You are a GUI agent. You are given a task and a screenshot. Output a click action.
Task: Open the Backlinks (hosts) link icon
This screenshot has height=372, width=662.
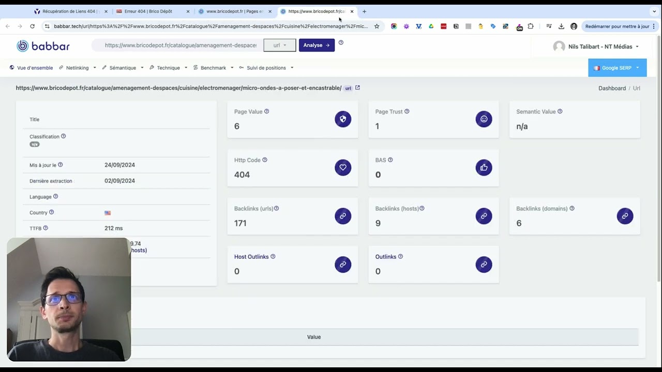coord(484,216)
